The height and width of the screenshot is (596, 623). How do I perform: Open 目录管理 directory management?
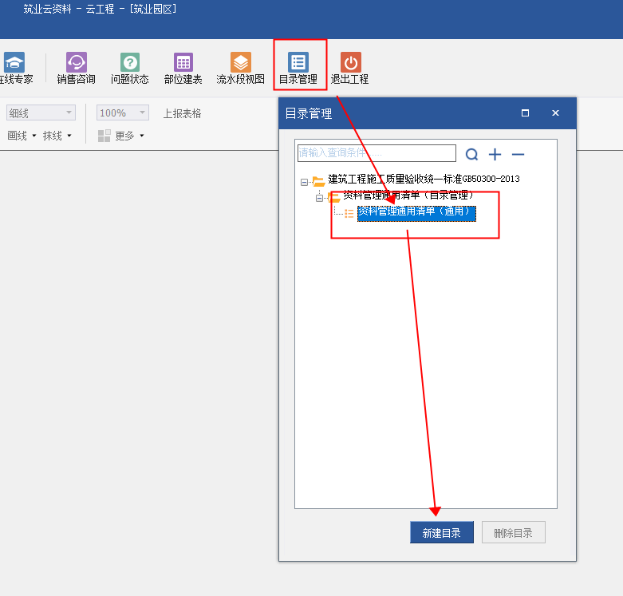tap(298, 69)
